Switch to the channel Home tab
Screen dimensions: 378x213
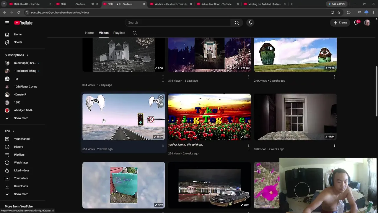89,33
